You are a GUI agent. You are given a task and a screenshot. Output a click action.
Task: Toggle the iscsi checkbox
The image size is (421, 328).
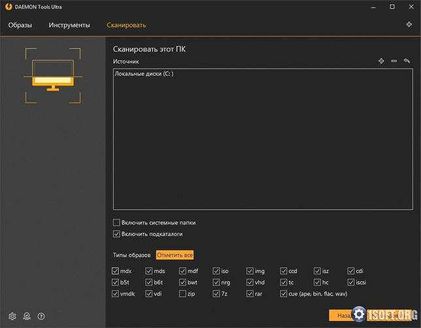pos(351,282)
